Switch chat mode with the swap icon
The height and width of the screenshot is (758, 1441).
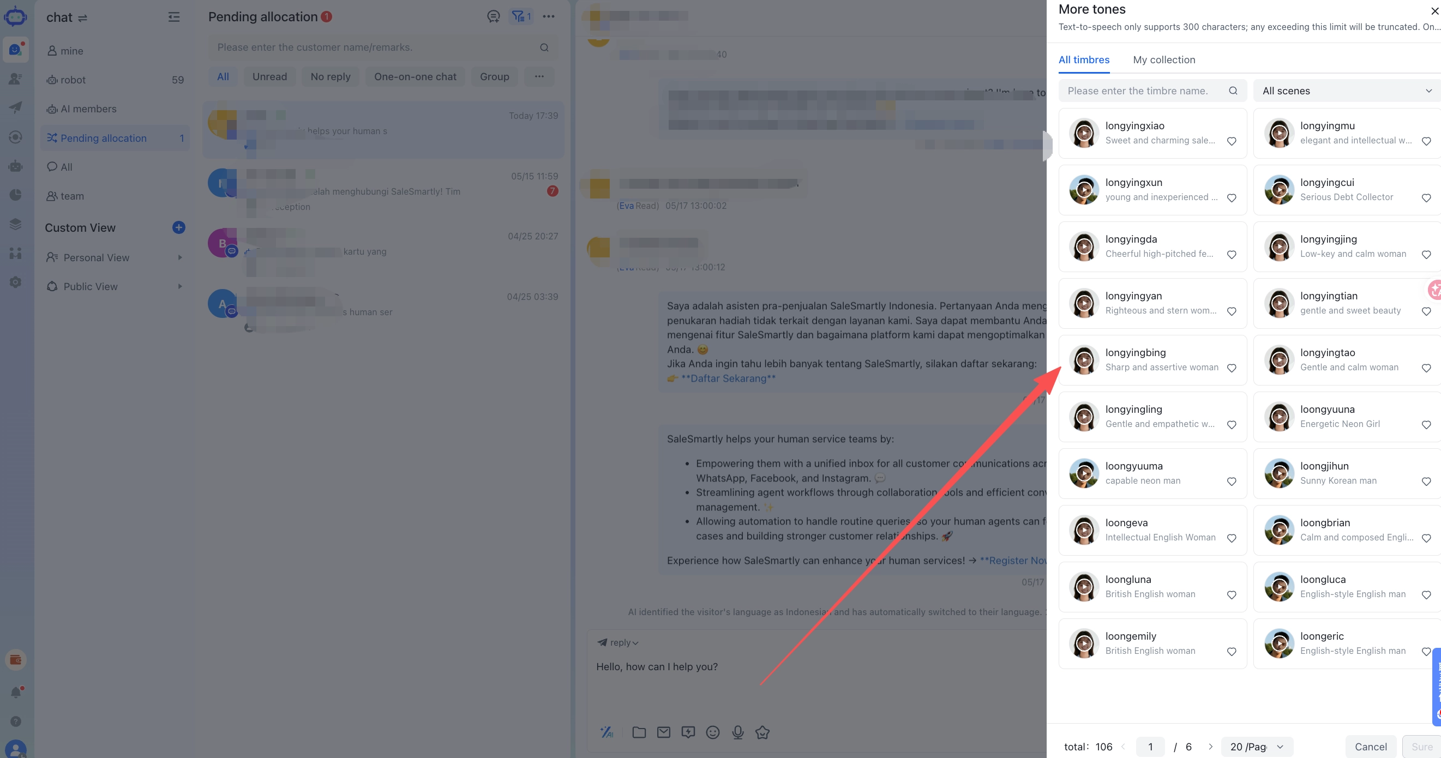tap(83, 18)
